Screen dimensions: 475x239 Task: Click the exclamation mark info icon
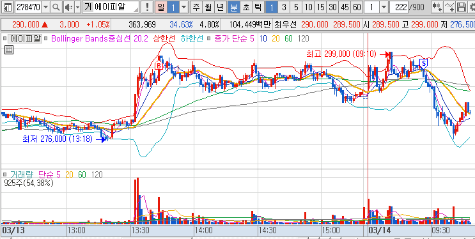[x=147, y=7]
